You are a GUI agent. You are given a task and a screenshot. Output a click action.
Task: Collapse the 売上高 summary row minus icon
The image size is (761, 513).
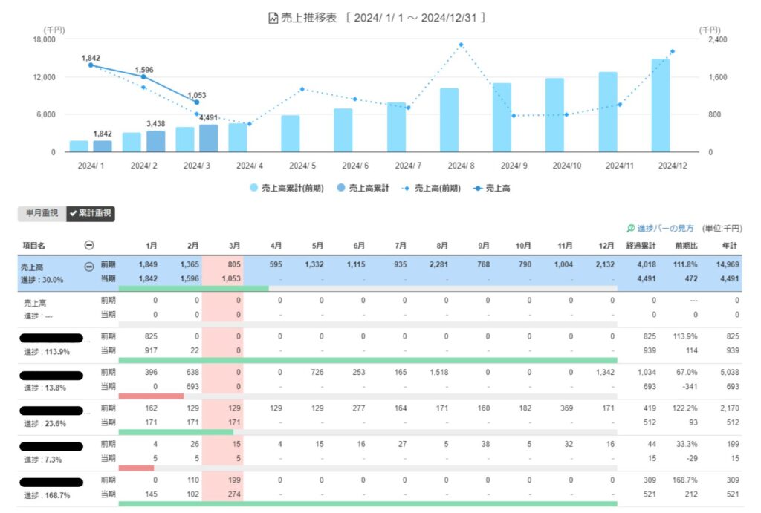(89, 266)
